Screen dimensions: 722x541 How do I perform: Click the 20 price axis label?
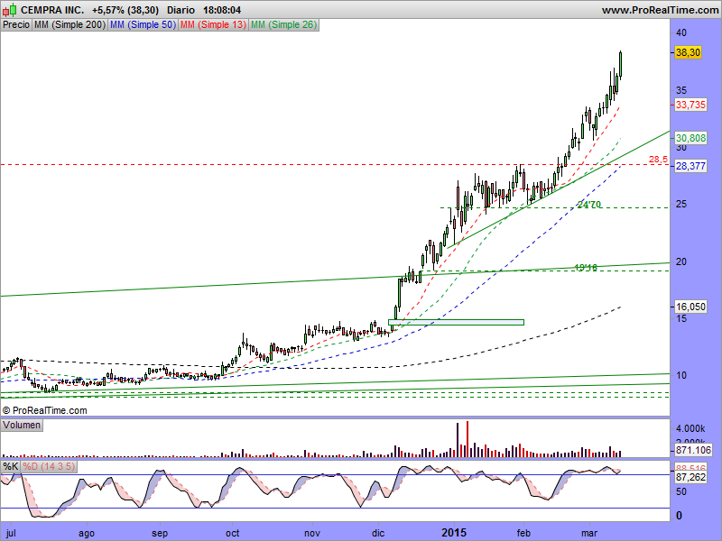[x=681, y=261]
